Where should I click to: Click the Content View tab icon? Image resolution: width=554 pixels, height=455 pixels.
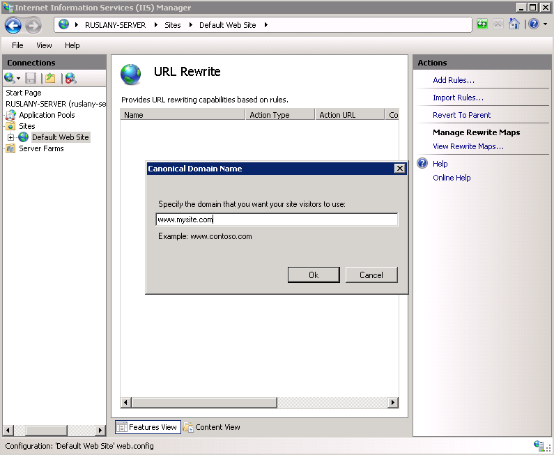tap(188, 427)
